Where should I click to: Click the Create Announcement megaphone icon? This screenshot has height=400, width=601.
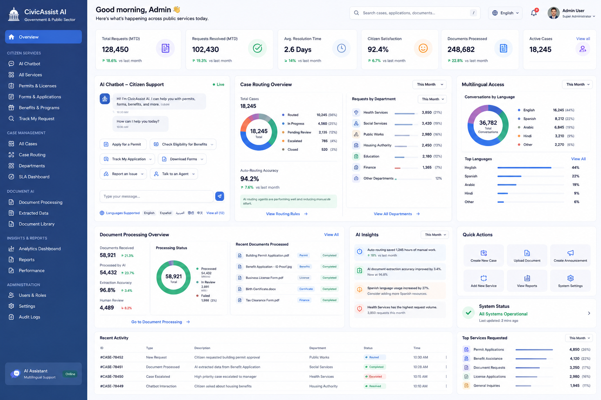(x=570, y=253)
